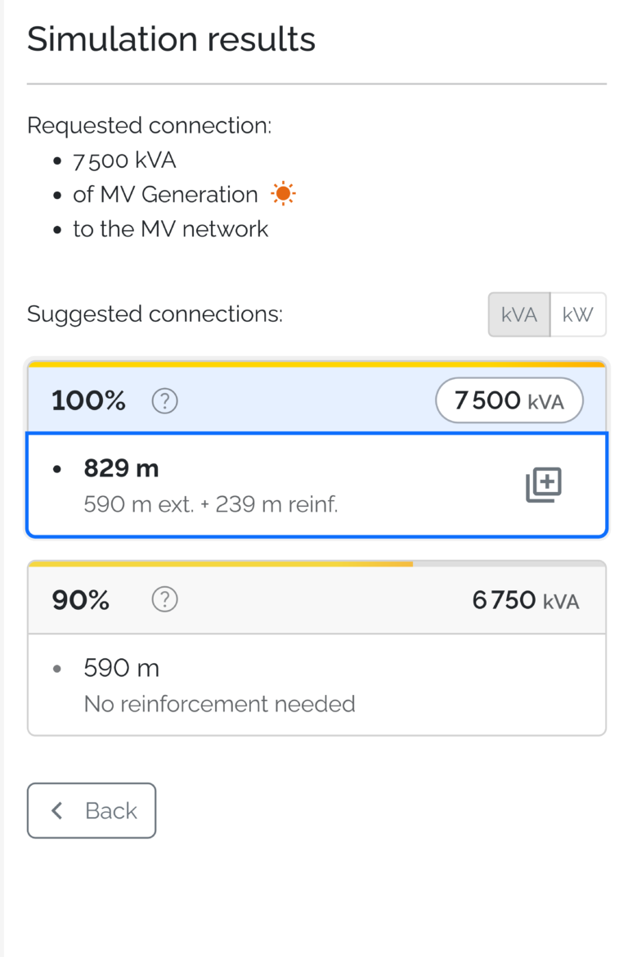Click the 7 500 kVA pill badge
This screenshot has height=957, width=628.
[x=509, y=400]
